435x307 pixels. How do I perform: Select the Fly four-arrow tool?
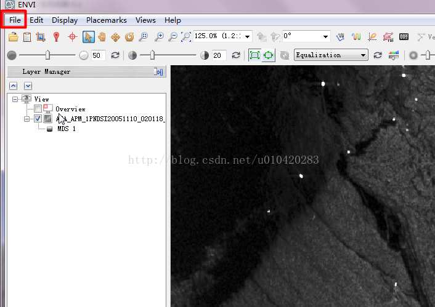click(x=115, y=37)
